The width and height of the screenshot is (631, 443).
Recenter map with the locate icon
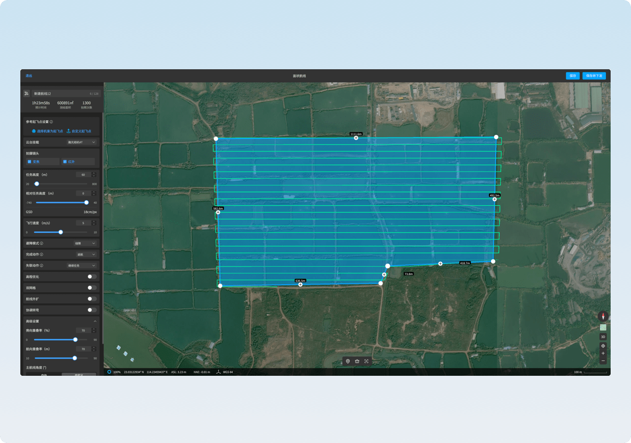click(x=603, y=346)
